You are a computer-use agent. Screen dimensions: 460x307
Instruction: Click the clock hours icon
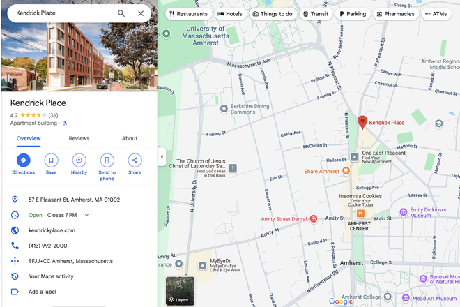click(15, 215)
